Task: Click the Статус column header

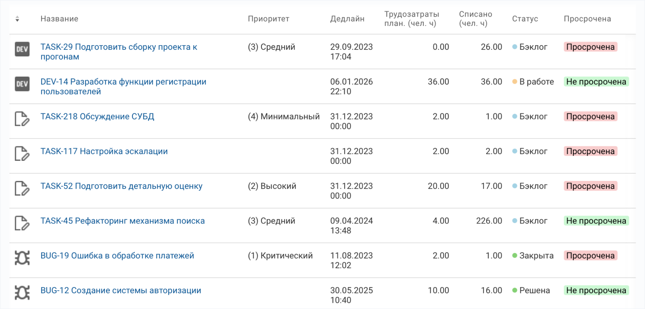Action: pos(525,19)
